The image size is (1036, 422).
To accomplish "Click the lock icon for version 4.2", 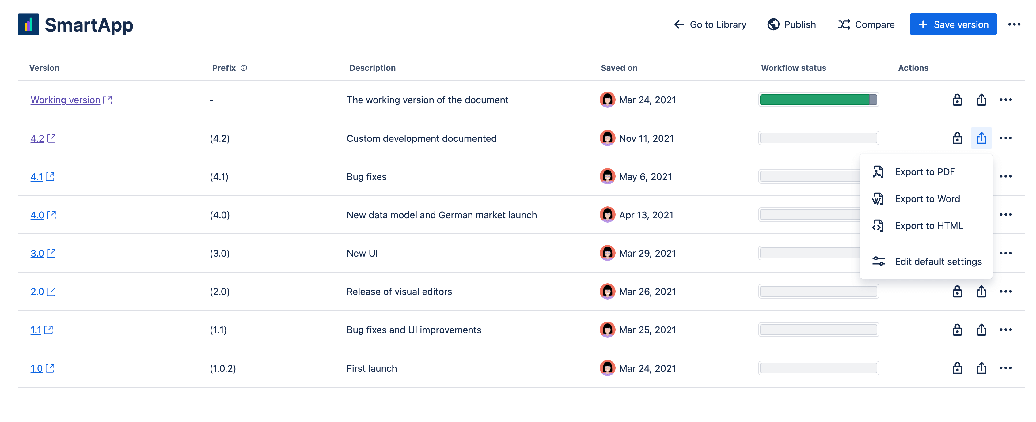I will [957, 138].
